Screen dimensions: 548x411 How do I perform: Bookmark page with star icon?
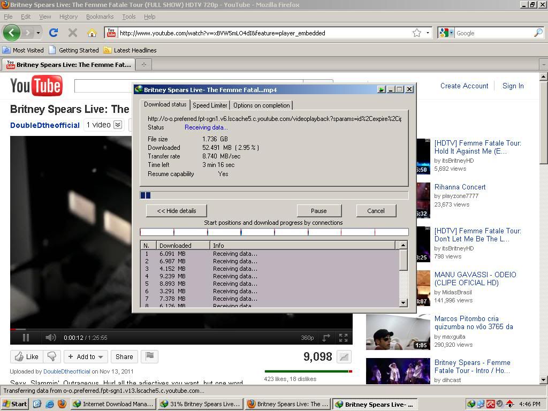416,33
